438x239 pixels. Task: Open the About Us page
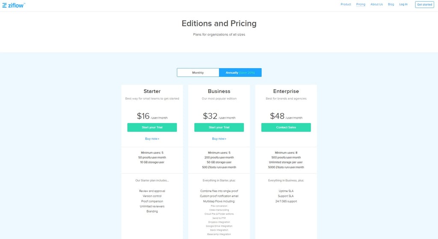point(376,4)
